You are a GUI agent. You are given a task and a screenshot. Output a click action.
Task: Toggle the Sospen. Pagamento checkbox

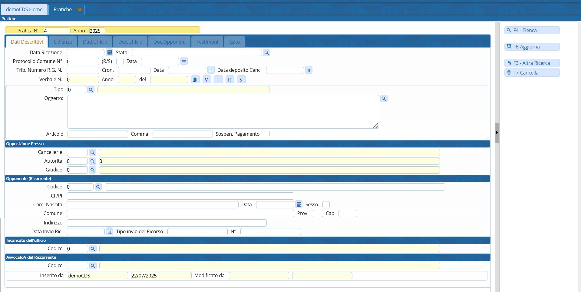[267, 134]
